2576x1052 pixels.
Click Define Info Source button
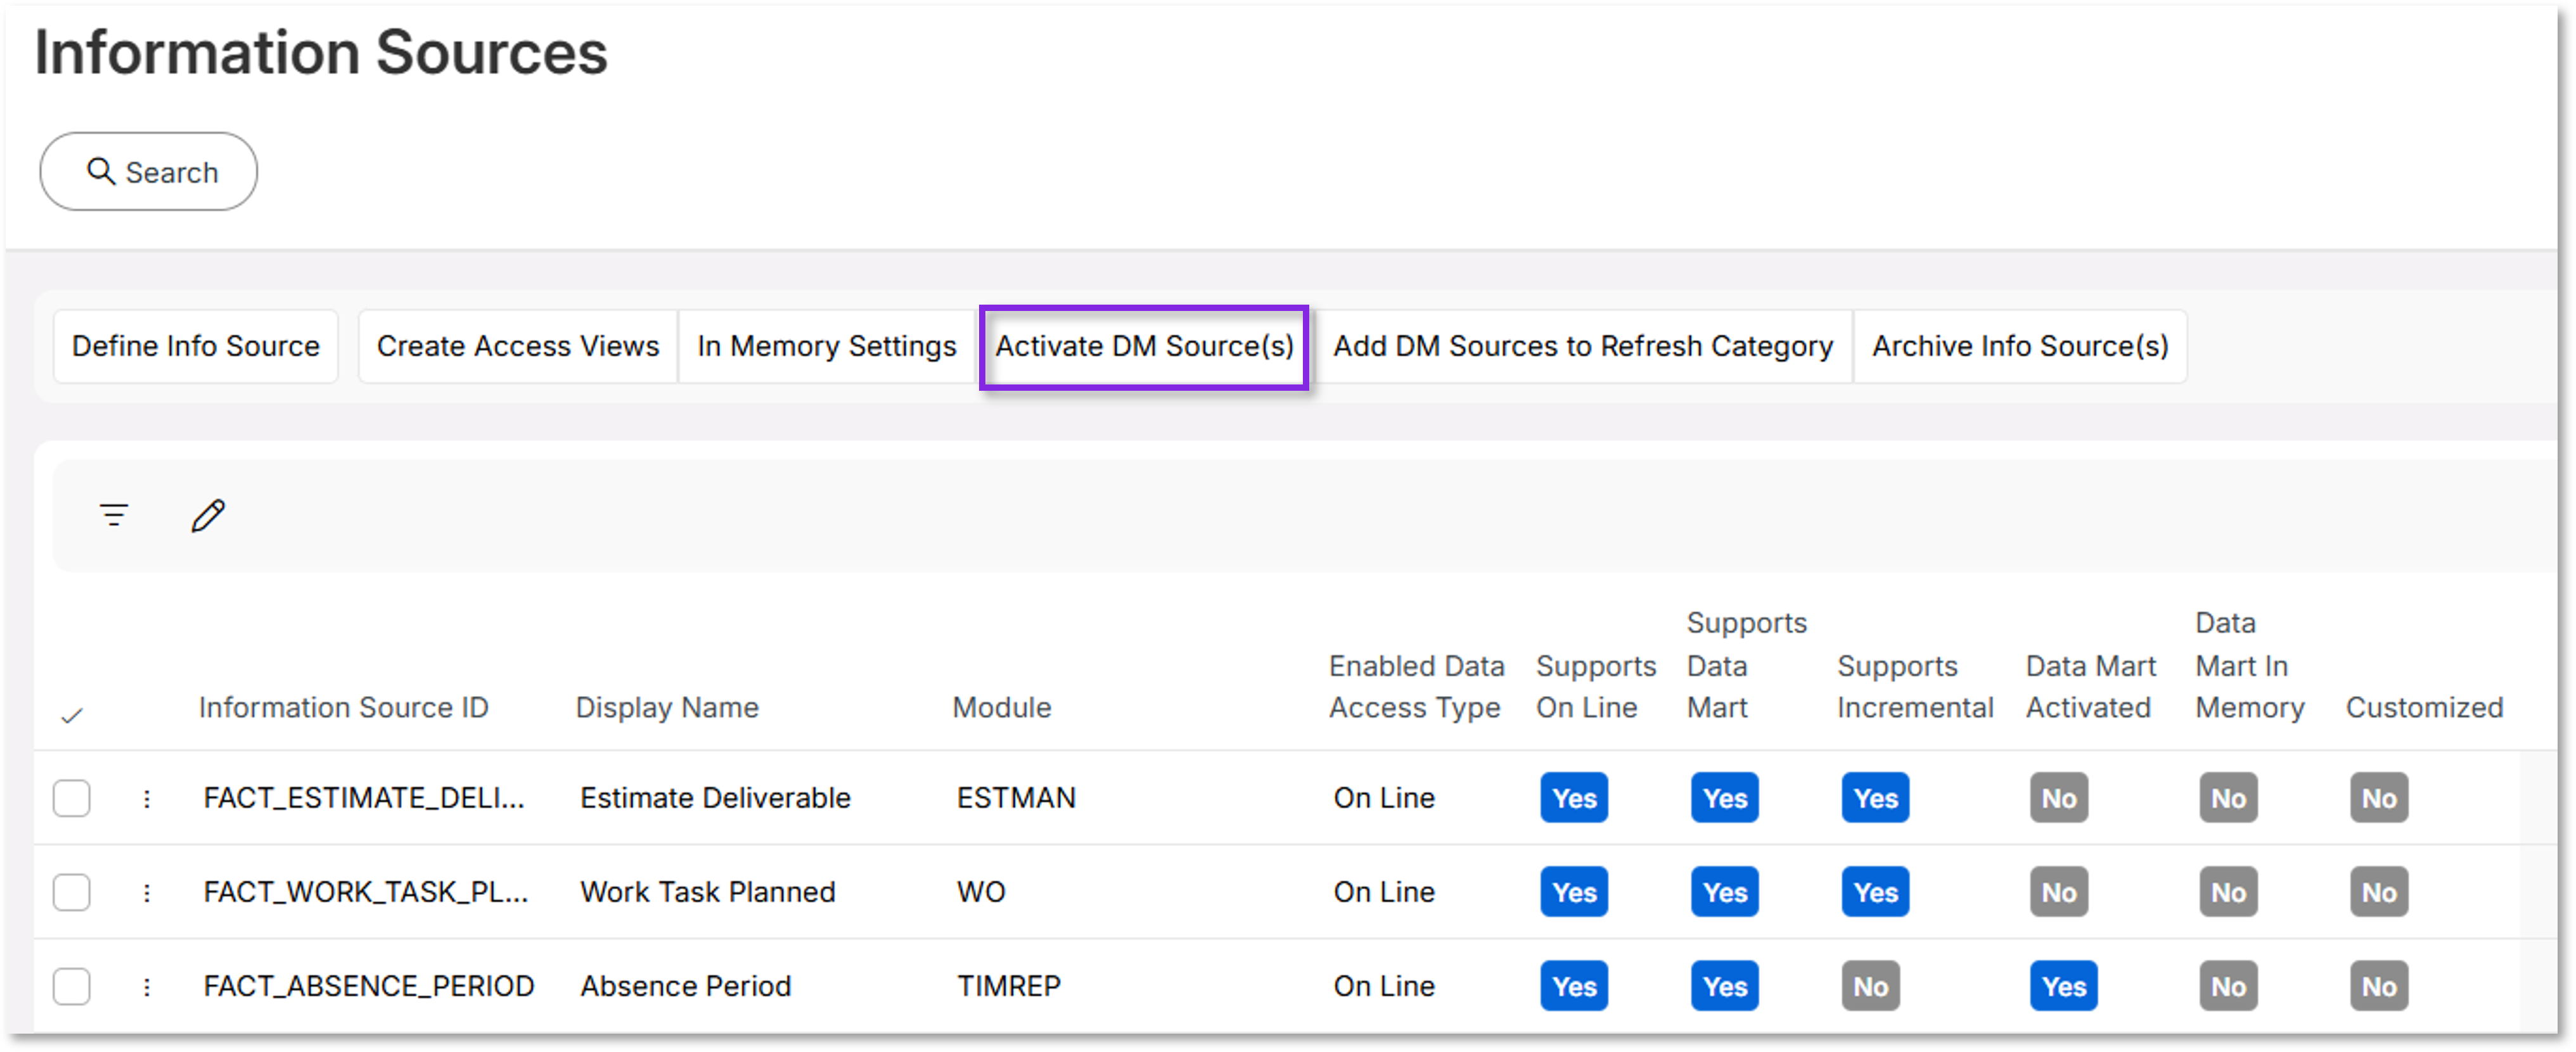click(196, 346)
